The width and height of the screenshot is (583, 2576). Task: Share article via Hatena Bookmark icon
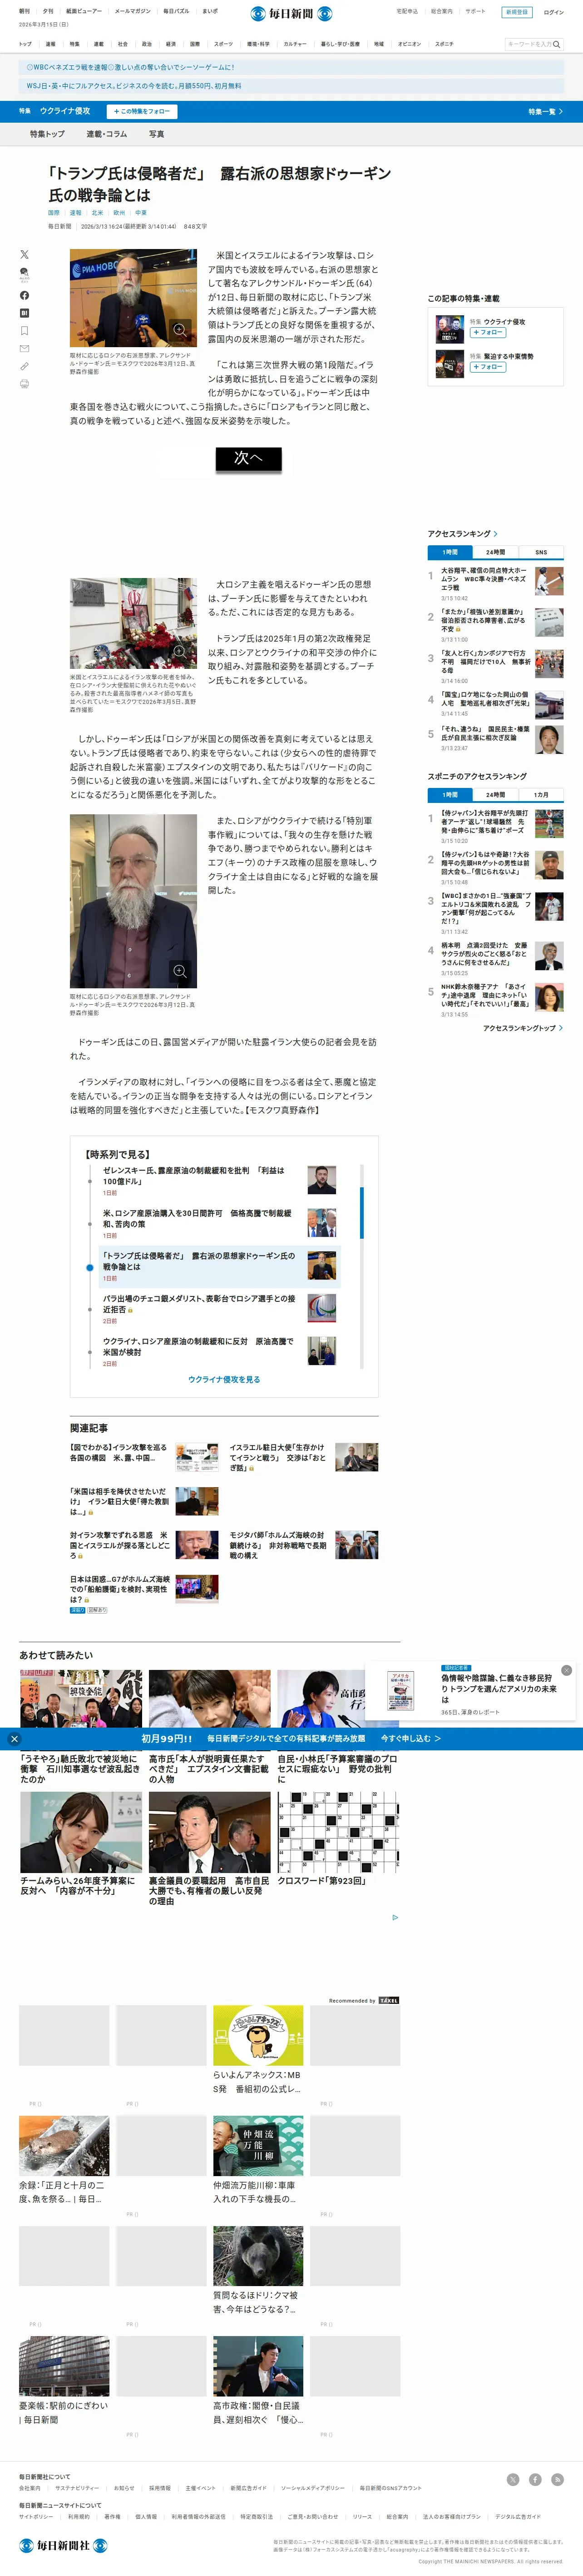[x=24, y=313]
